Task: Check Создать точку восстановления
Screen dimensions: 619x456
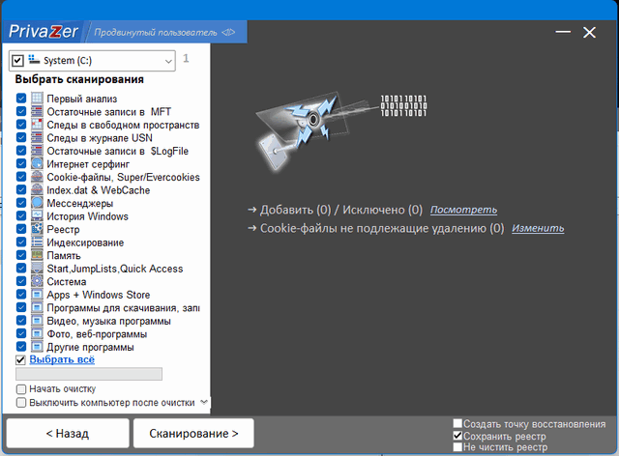Action: coord(457,423)
